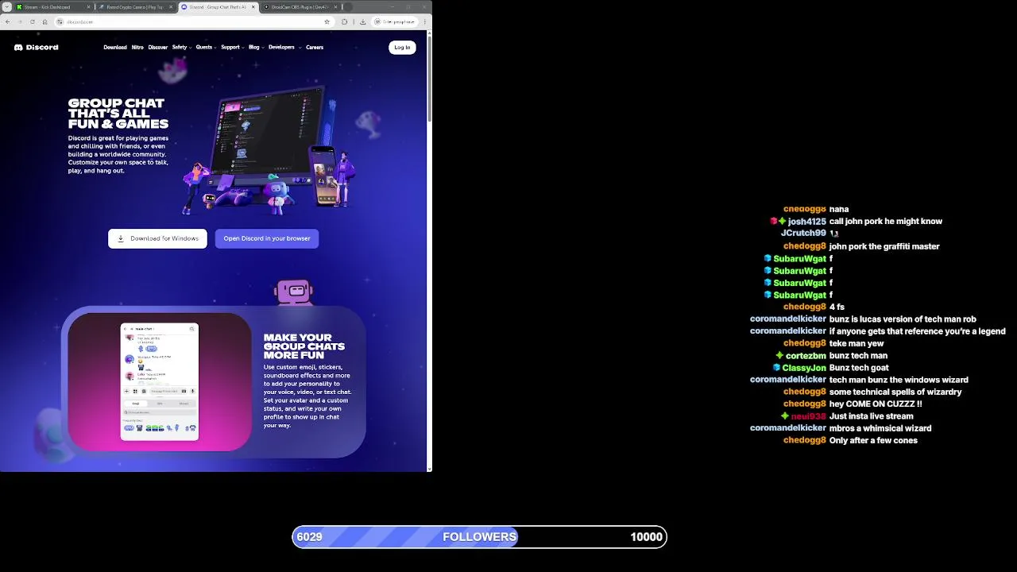The height and width of the screenshot is (572, 1017).
Task: Reload the Discord page
Action: pos(32,21)
